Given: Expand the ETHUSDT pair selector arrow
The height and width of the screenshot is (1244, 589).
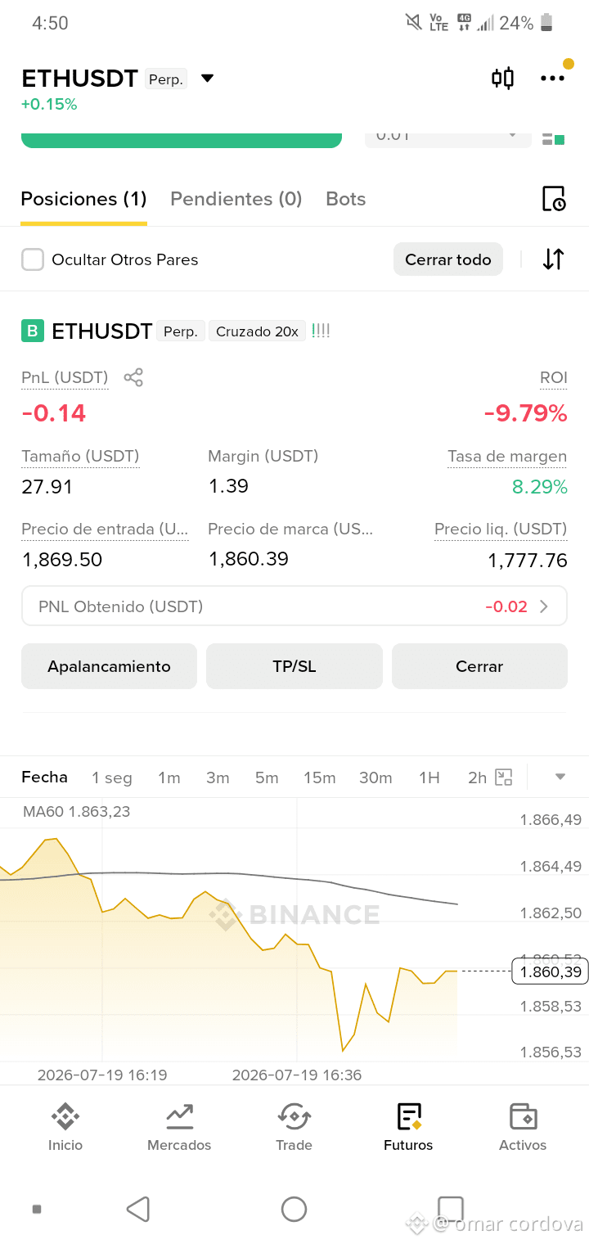Looking at the screenshot, I should click(x=208, y=79).
